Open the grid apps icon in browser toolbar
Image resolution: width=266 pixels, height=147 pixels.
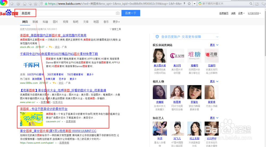coord(257,4)
